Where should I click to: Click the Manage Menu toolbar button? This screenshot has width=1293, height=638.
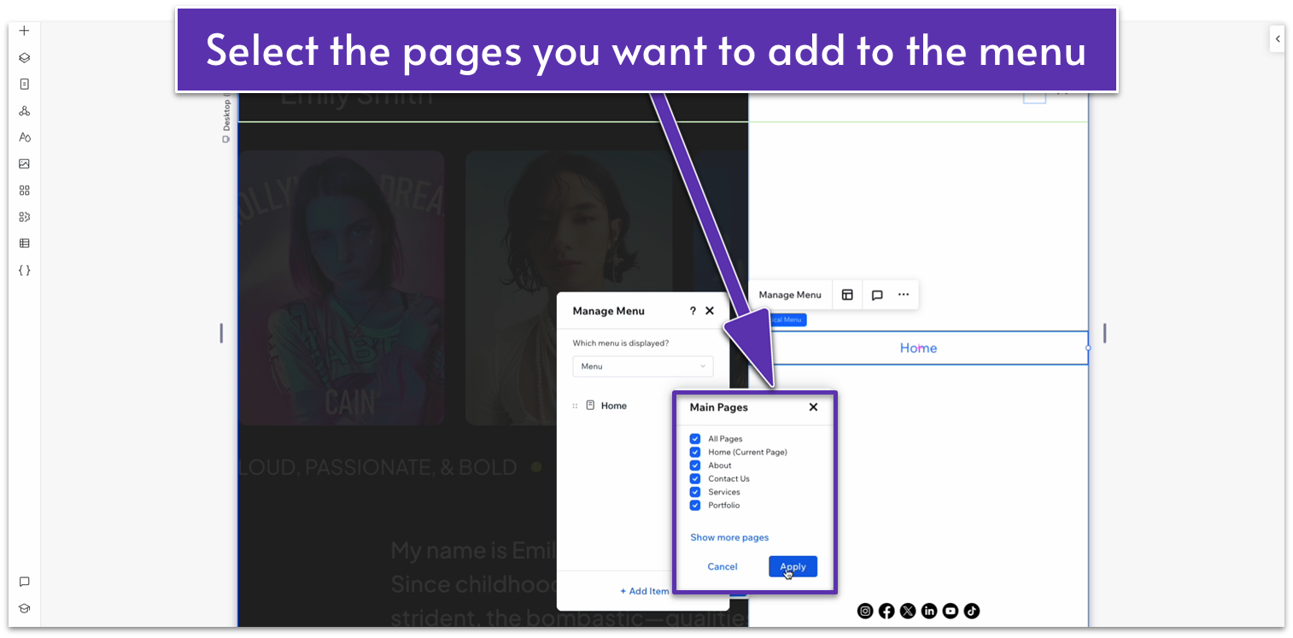(790, 295)
